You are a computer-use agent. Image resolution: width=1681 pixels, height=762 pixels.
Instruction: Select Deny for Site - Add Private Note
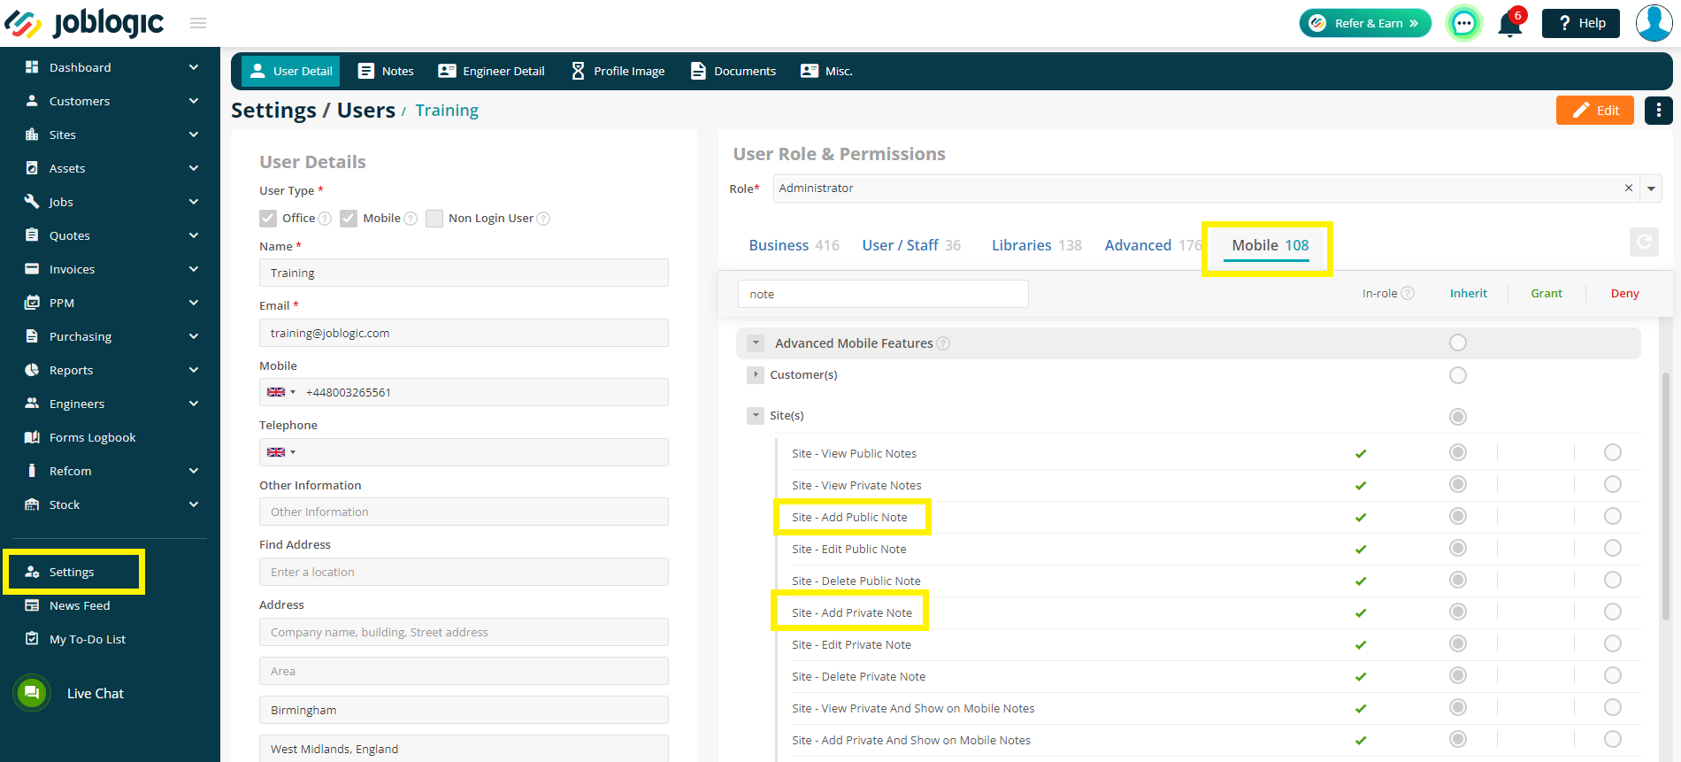tap(1613, 612)
